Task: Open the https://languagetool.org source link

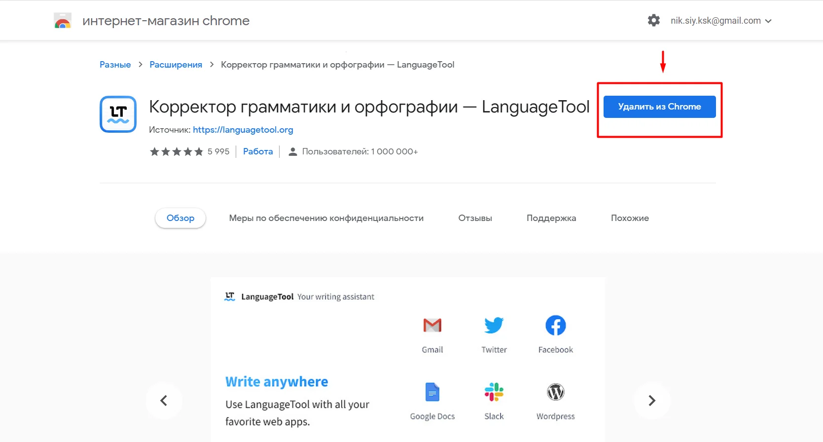Action: click(x=243, y=130)
